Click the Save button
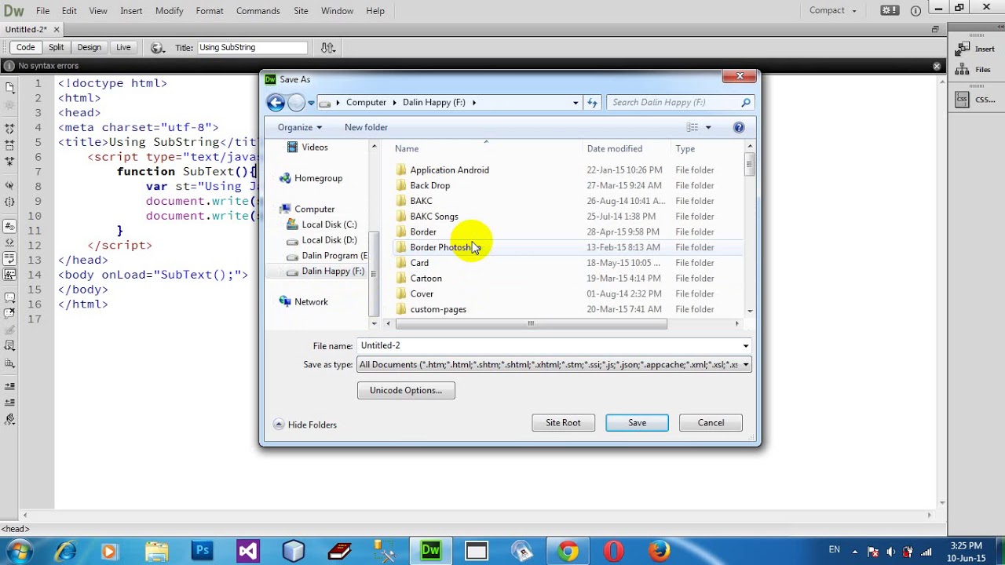This screenshot has height=565, width=1005. coord(637,423)
